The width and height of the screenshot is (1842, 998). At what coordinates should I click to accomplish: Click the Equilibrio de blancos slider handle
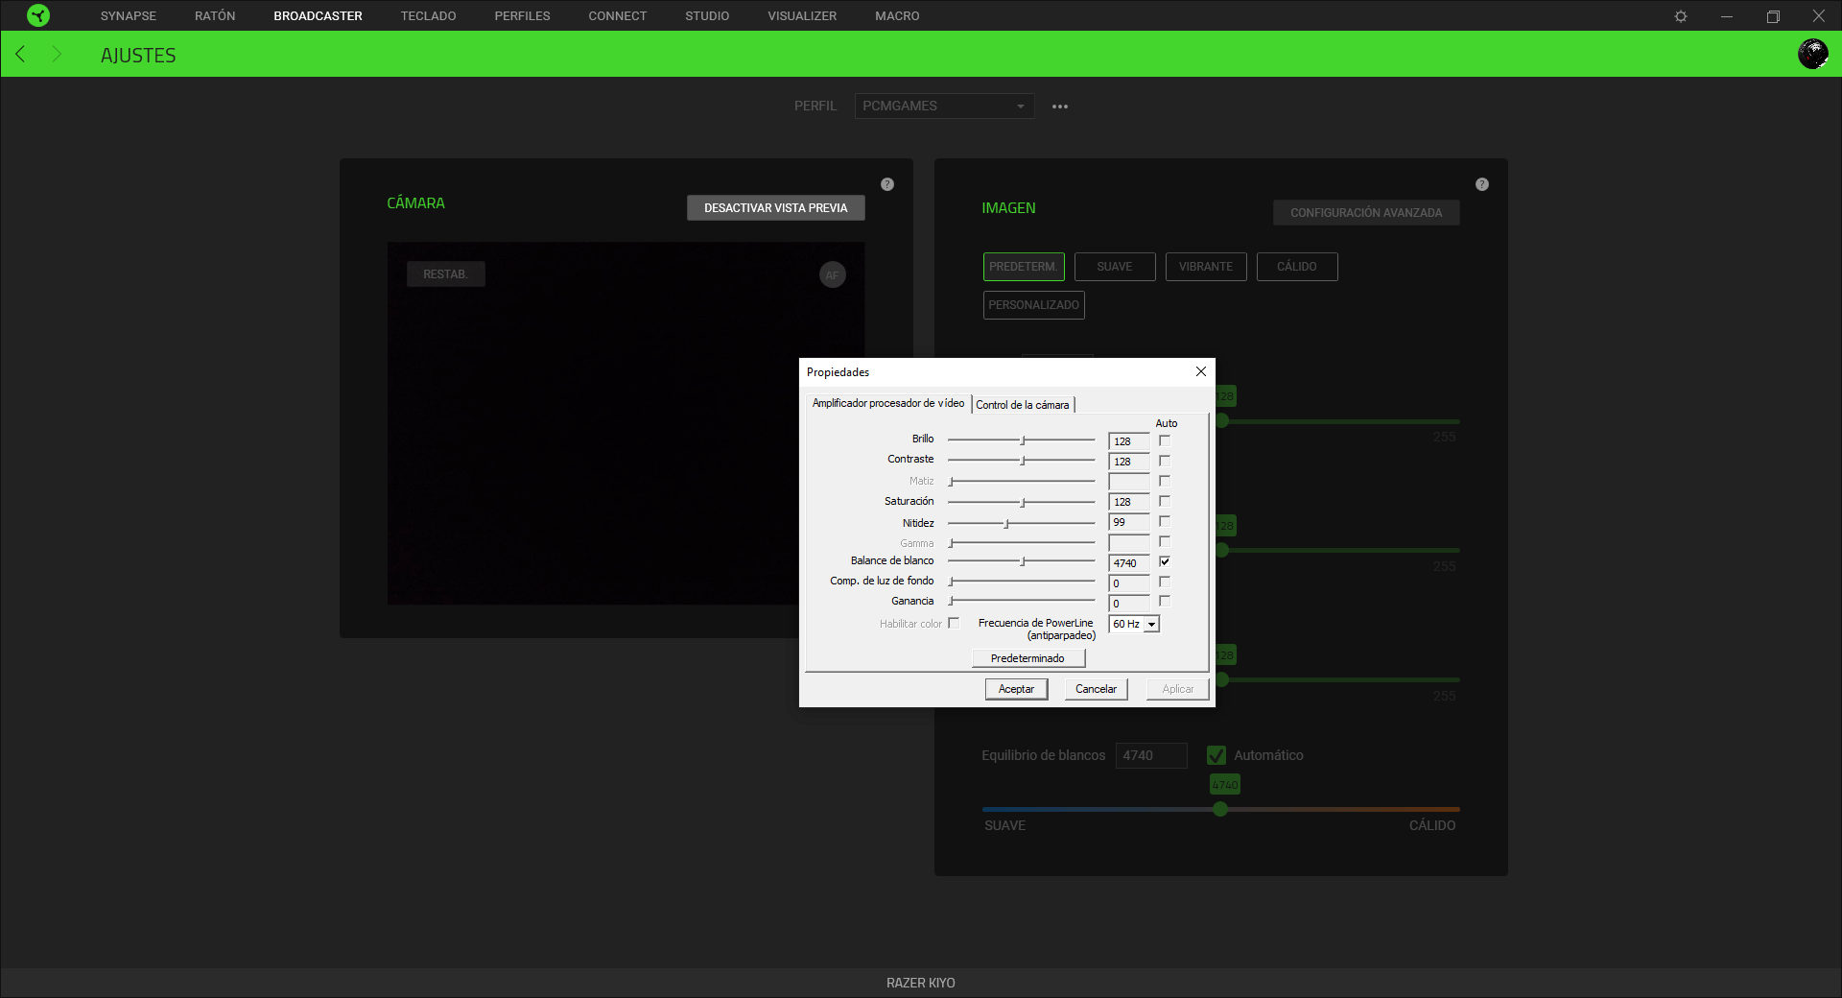(x=1220, y=809)
